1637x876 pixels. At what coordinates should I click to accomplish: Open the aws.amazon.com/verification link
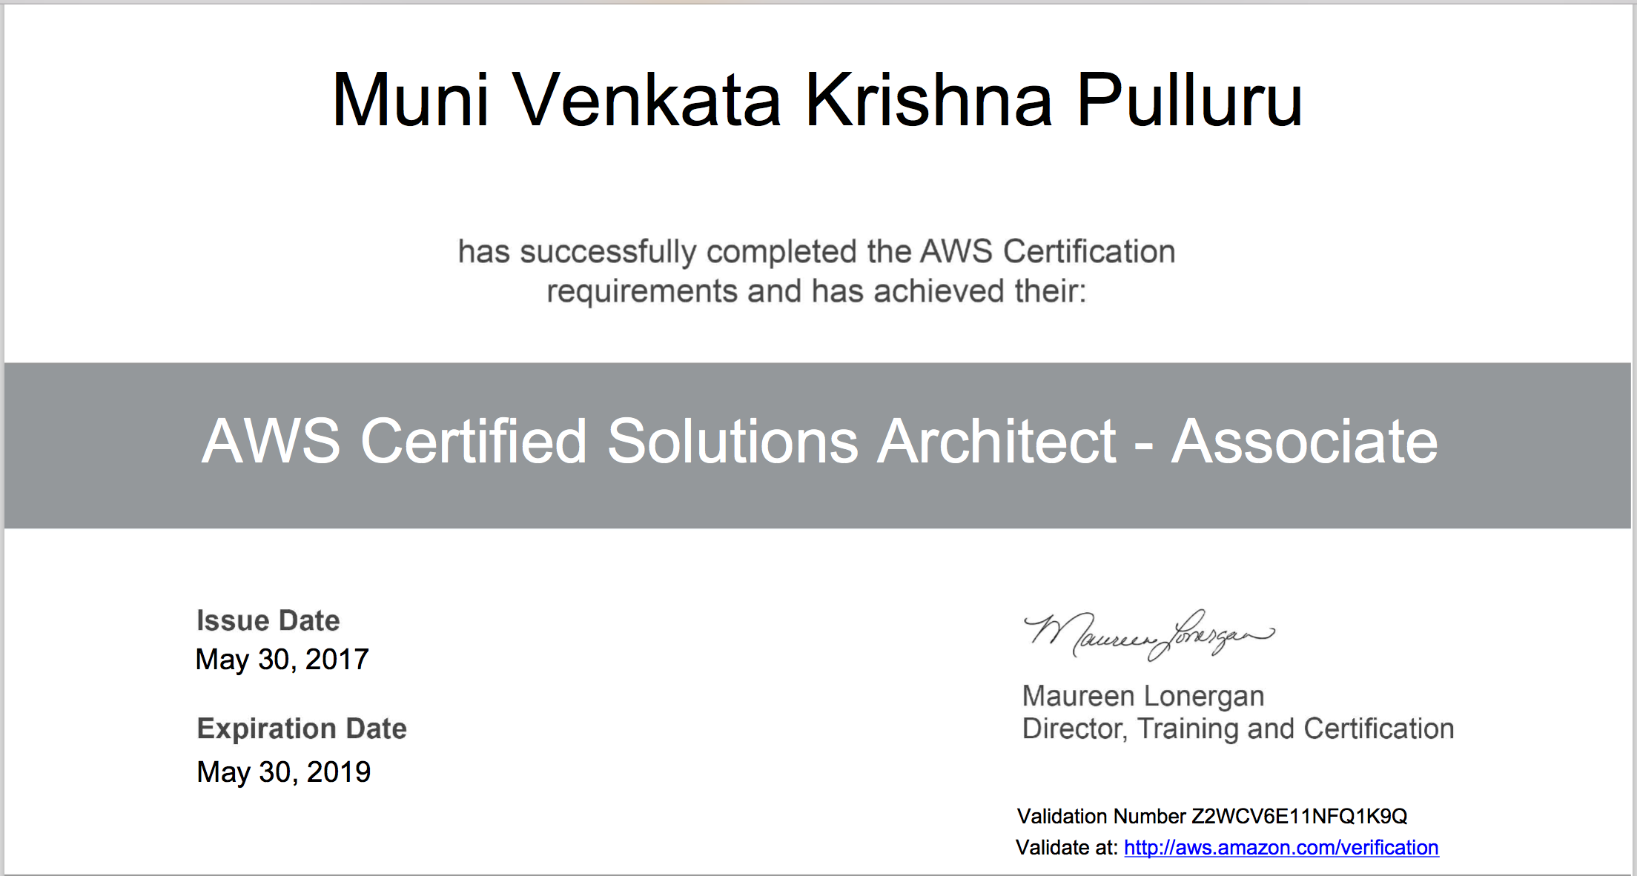(x=1281, y=848)
